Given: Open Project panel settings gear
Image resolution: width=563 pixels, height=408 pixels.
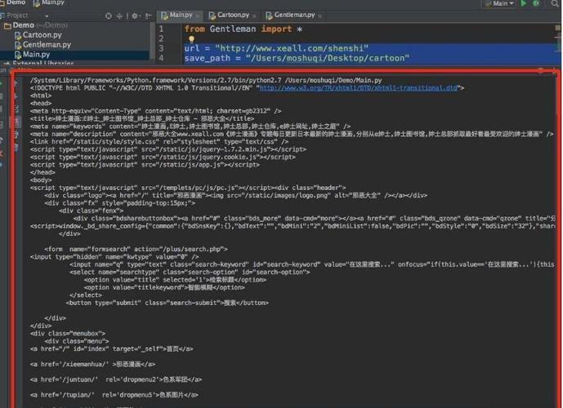Looking at the screenshot, I should [135, 16].
